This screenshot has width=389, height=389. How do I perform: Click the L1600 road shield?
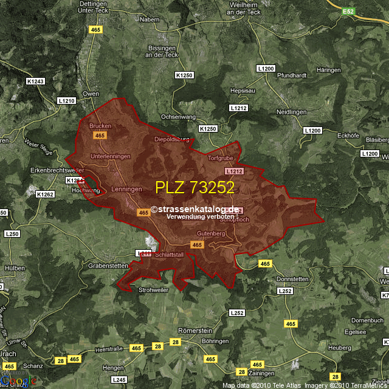(x=369, y=154)
